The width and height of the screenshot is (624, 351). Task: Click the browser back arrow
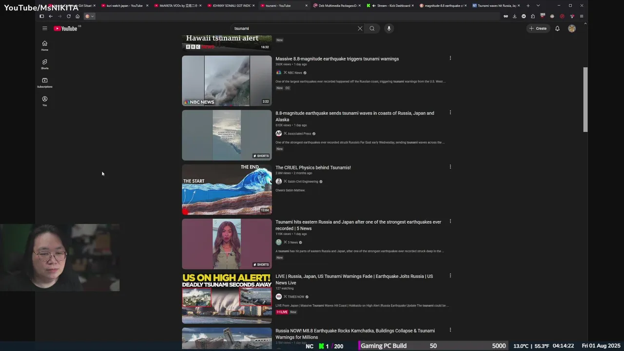point(50,16)
